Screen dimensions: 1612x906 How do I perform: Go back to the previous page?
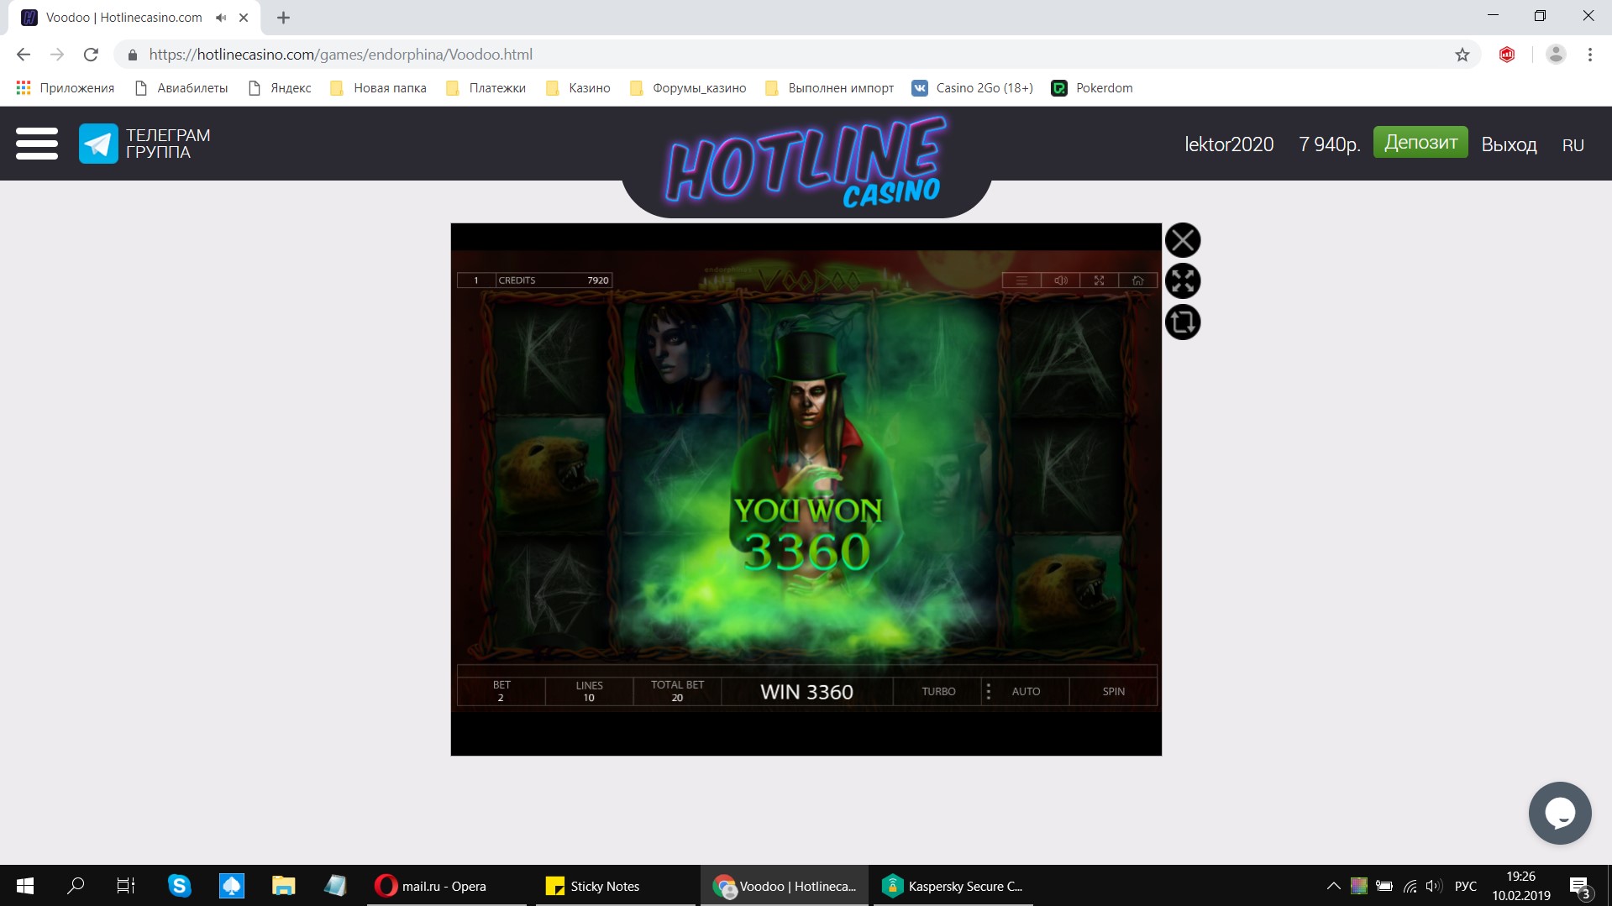24,55
